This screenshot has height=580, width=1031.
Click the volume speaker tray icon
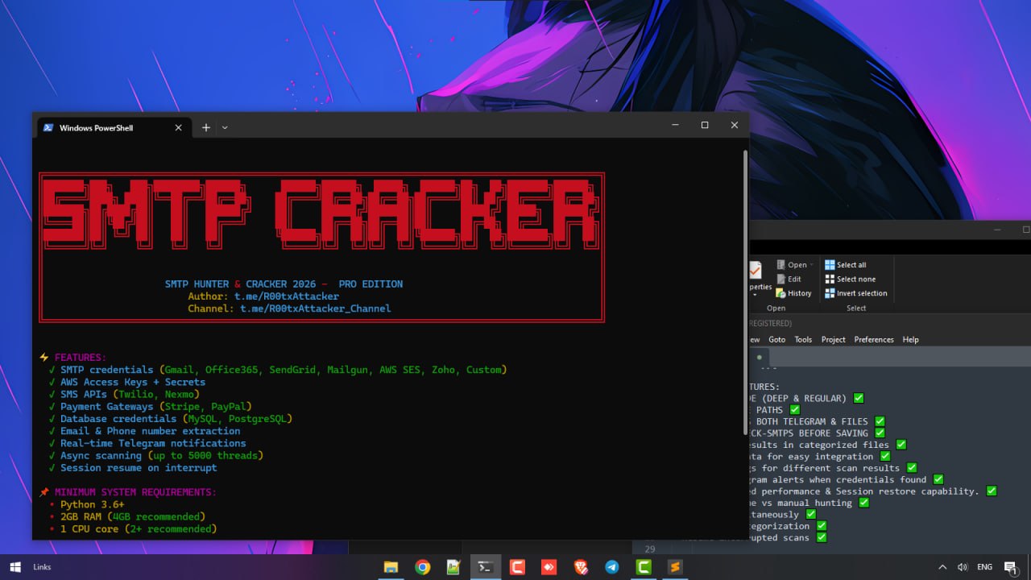click(962, 567)
